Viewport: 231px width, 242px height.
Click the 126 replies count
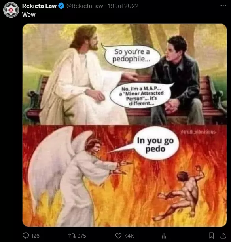coord(35,236)
